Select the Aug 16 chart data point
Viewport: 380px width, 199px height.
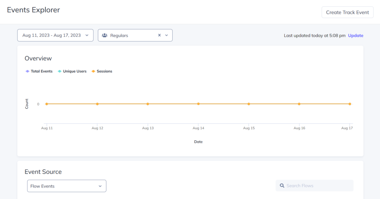pos(299,104)
